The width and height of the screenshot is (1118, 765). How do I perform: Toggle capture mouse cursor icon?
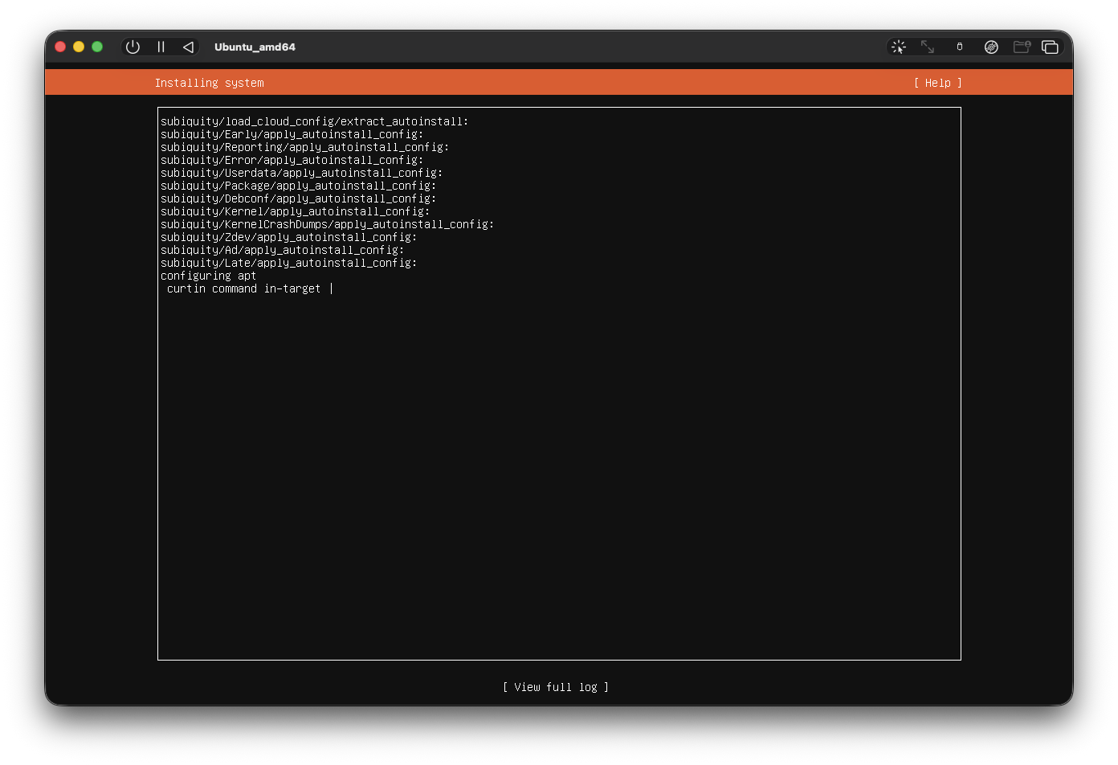899,47
